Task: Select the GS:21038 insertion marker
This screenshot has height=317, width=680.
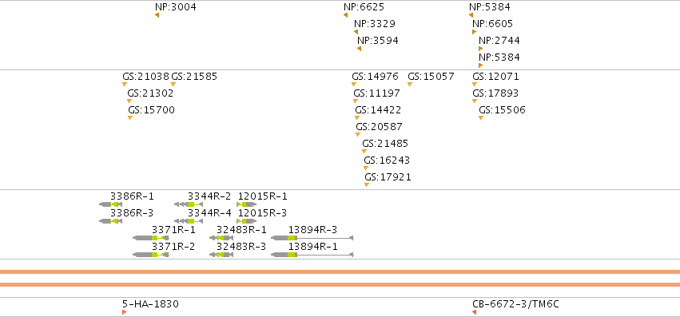Action: coord(125,84)
